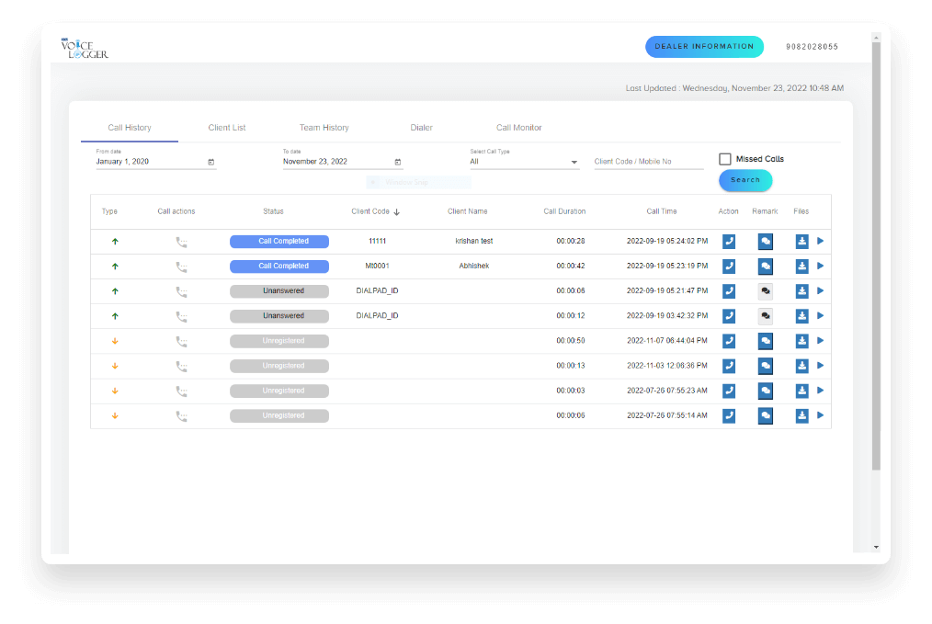Enable the Missed Calls checkbox
932x624 pixels.
pos(725,158)
